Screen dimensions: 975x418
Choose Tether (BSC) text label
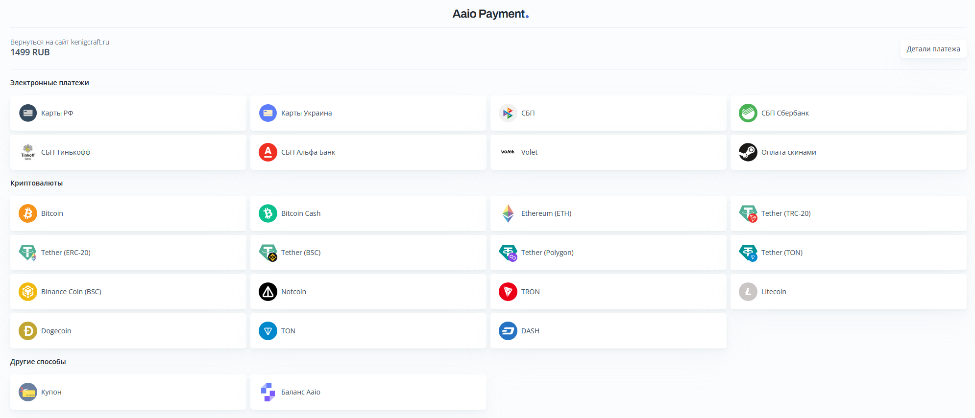[301, 253]
